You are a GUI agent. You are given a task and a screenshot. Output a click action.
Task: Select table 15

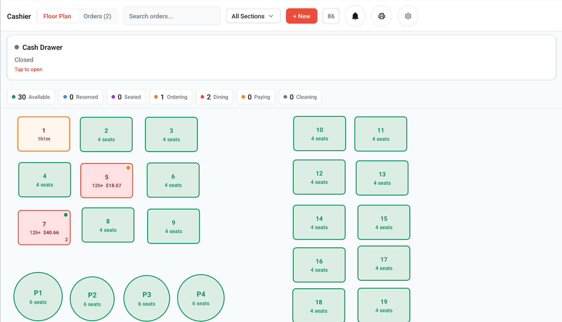pos(384,223)
